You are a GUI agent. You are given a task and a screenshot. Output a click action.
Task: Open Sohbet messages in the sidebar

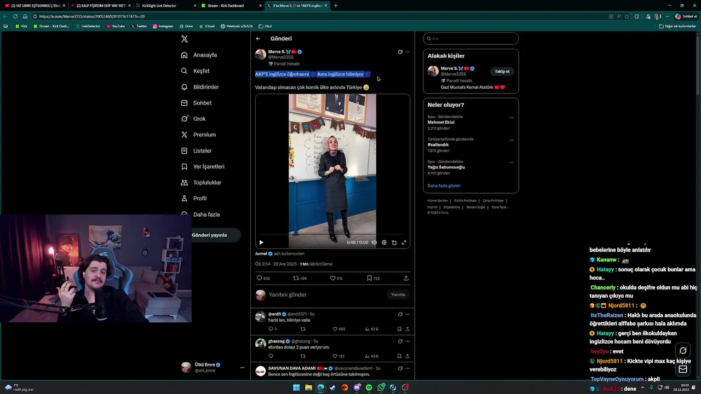tap(197, 103)
